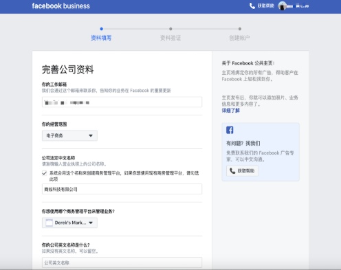Click the 获取帮助 button in help card
The height and width of the screenshot is (270, 341).
243,171
